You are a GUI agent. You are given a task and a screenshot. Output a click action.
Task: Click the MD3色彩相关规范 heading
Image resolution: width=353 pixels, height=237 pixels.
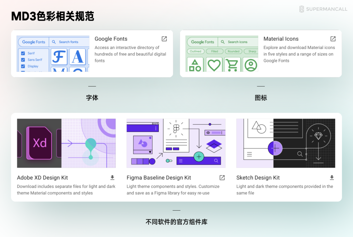coord(53,16)
